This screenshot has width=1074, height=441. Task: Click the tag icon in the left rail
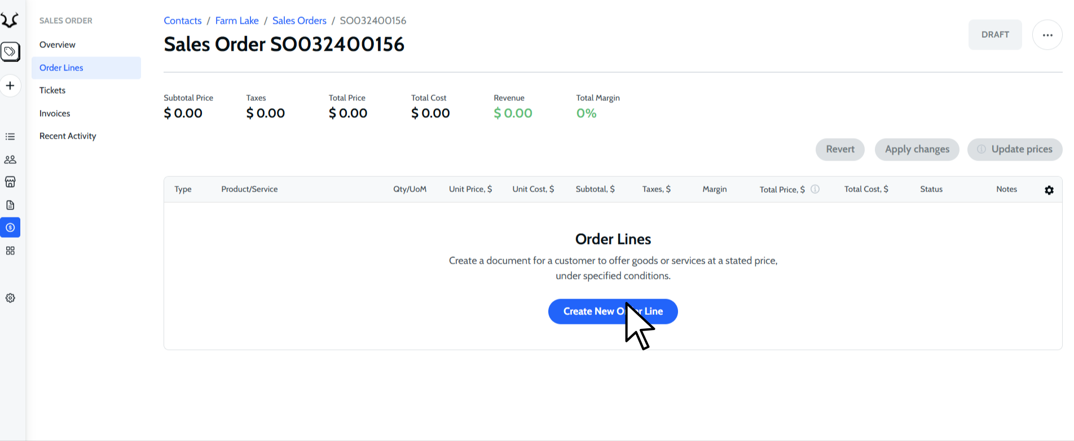(10, 52)
